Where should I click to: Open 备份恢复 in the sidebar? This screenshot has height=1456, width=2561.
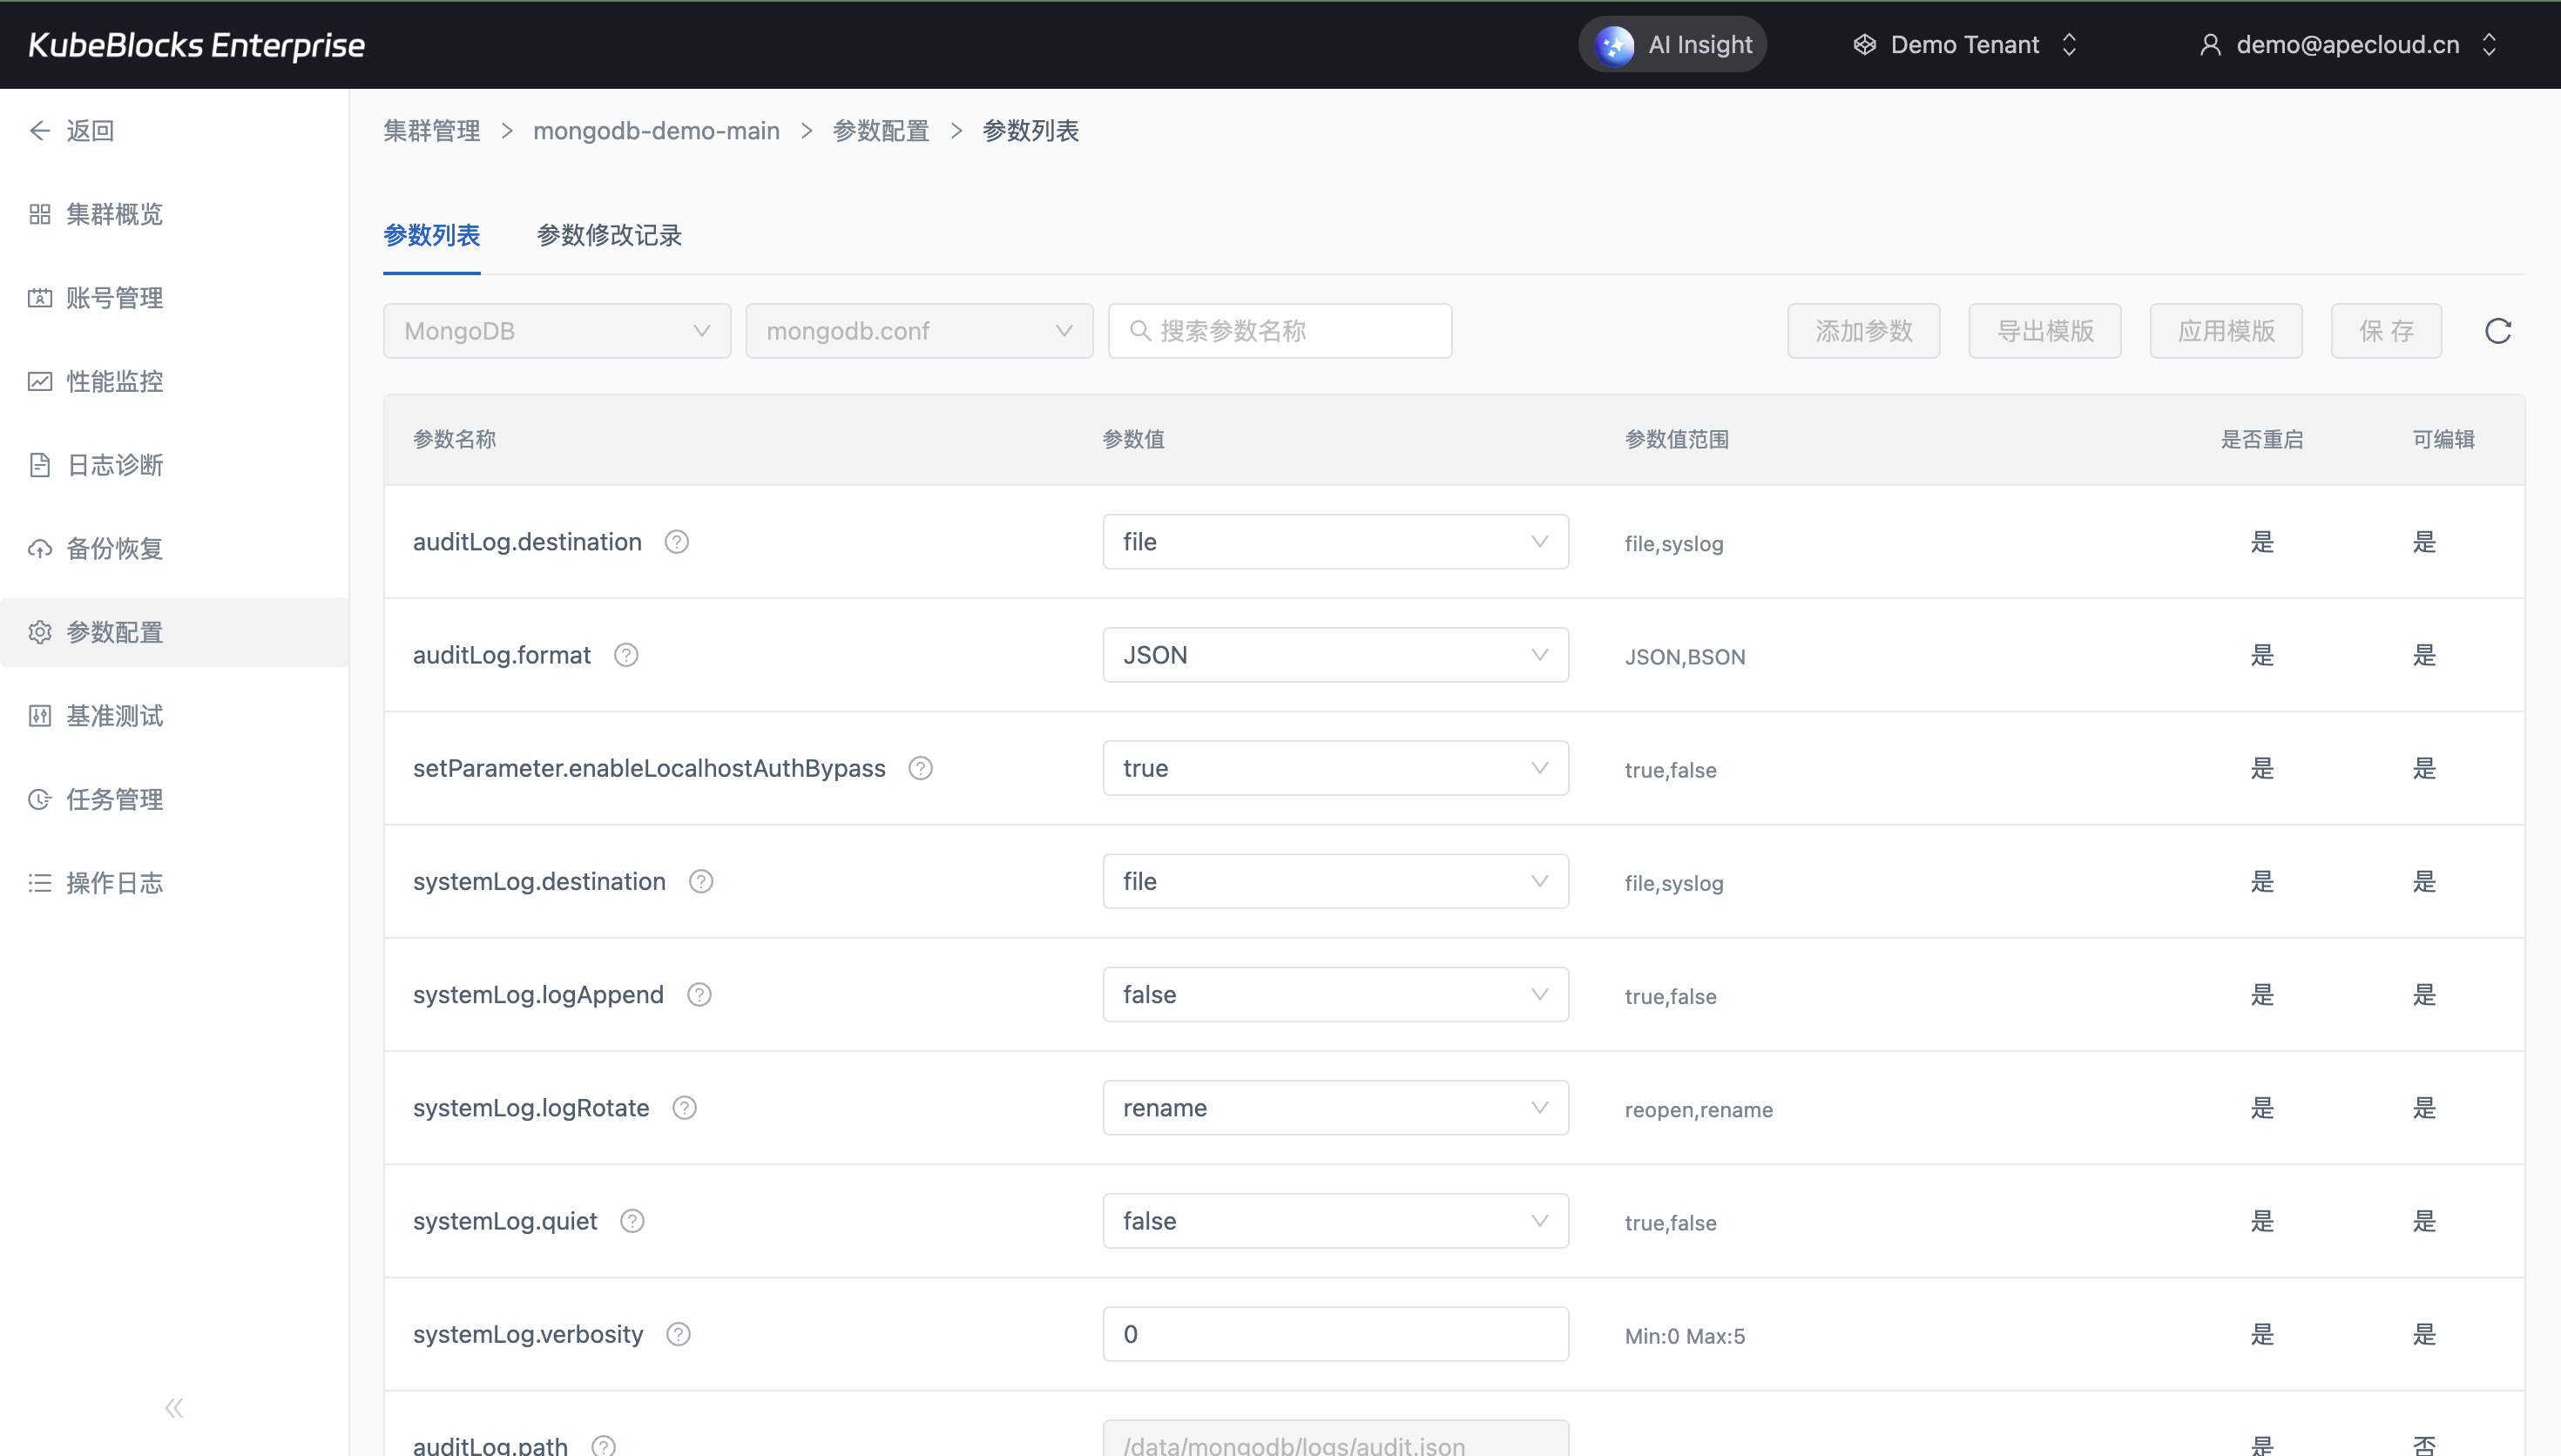click(114, 549)
